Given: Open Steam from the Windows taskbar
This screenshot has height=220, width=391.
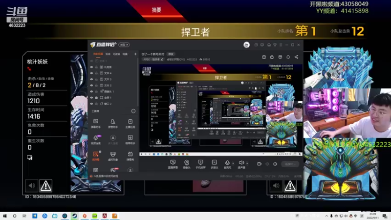Looking at the screenshot, I should [75, 216].
